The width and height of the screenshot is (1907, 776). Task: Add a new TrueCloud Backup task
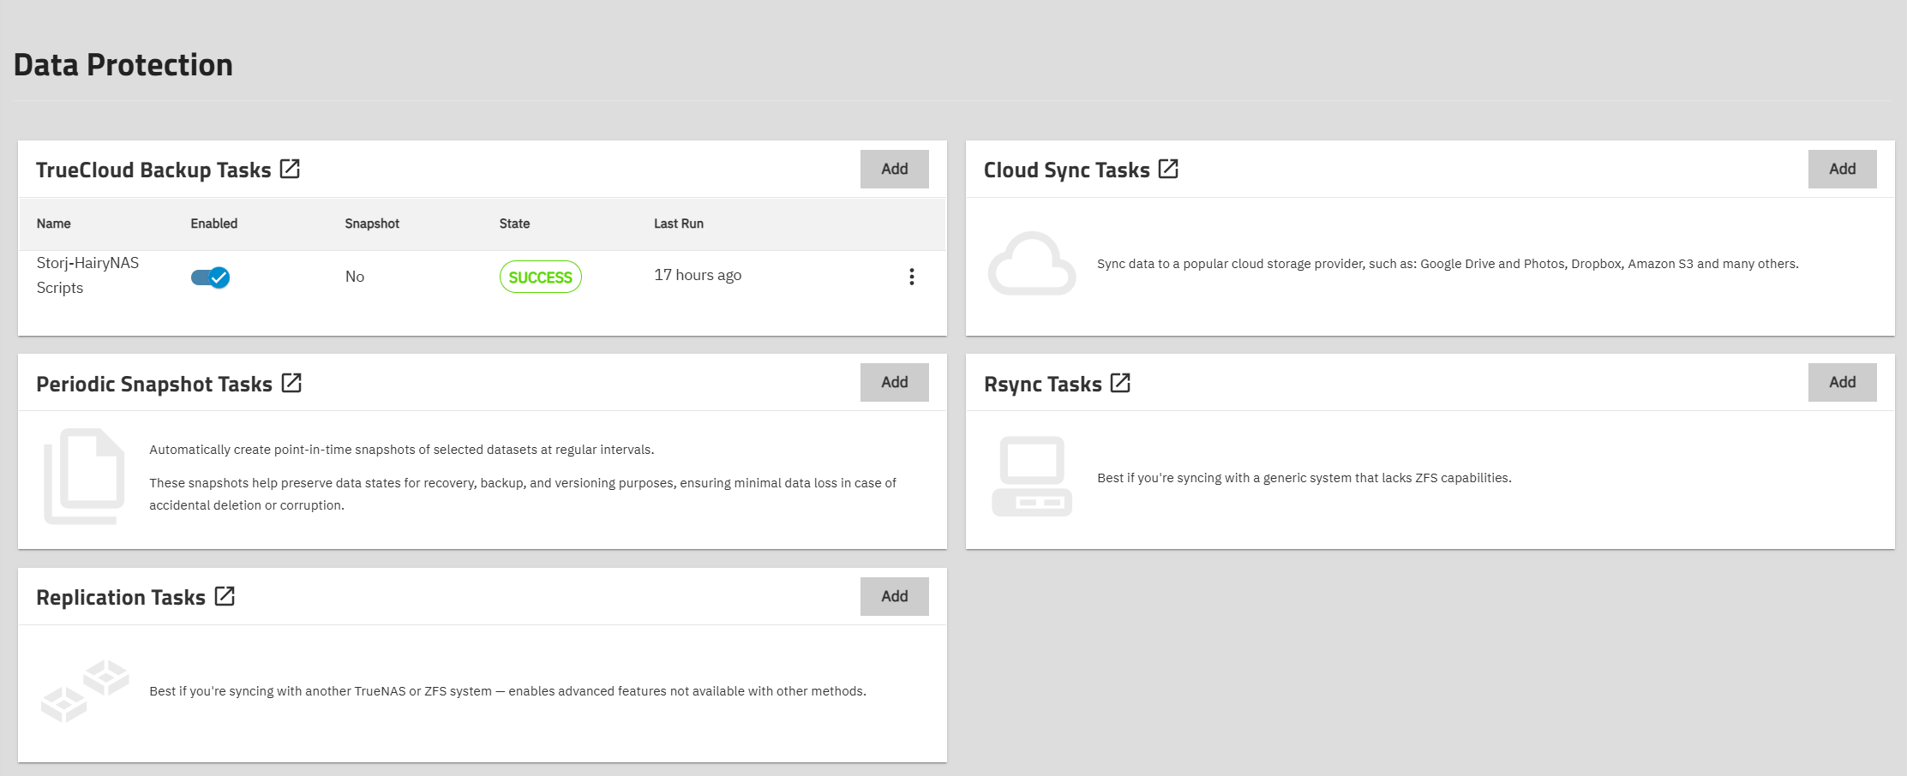894,169
